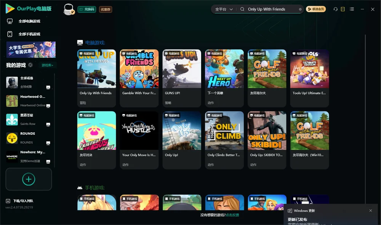Open 友尽高尔夫 (Win10... card
Image resolution: width=381 pixels, height=225 pixels.
click(309, 140)
